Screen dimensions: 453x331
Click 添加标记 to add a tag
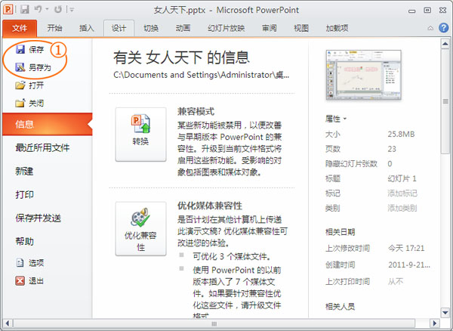click(402, 193)
